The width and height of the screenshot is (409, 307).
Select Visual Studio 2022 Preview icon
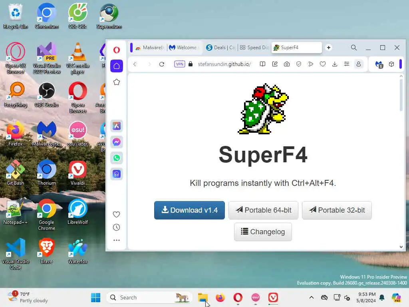click(x=47, y=58)
